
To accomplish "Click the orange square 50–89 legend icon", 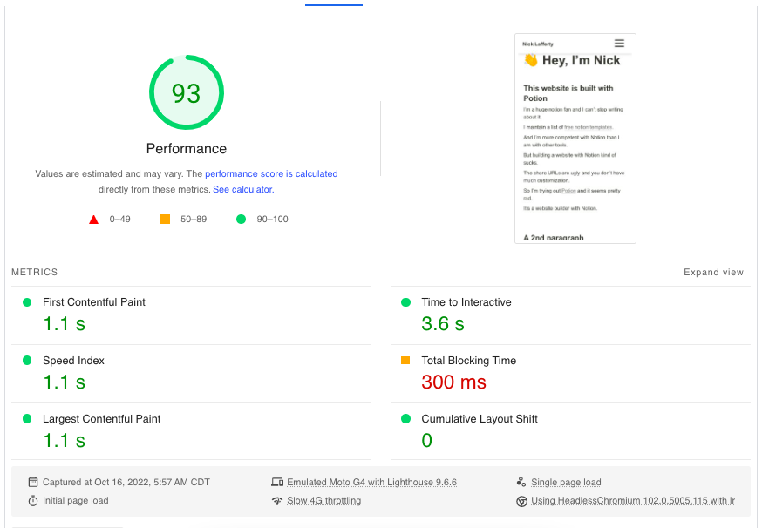I will click(x=166, y=220).
